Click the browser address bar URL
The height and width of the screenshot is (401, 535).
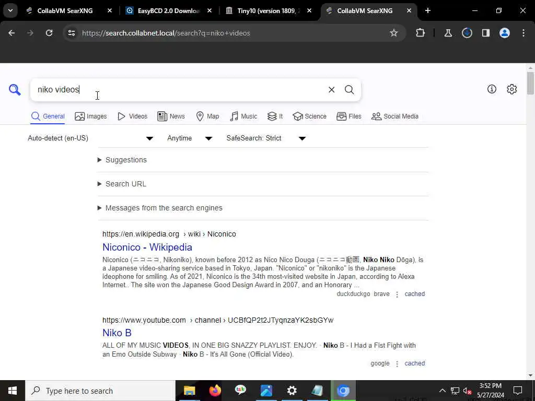coord(166,33)
